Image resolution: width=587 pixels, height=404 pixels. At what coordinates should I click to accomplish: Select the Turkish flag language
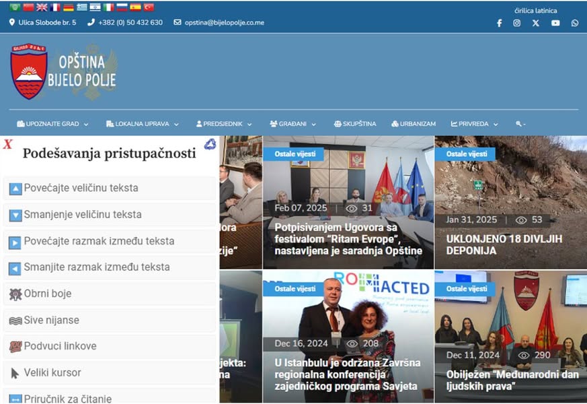(149, 7)
